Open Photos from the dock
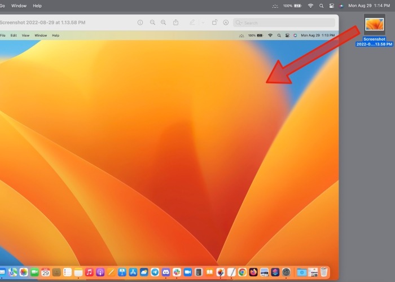The width and height of the screenshot is (395, 282). click(24, 272)
